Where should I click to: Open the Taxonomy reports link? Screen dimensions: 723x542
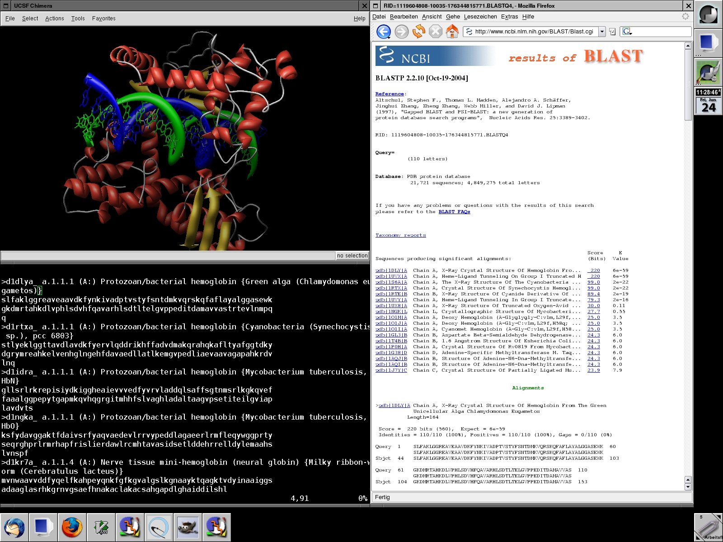pyautogui.click(x=400, y=235)
